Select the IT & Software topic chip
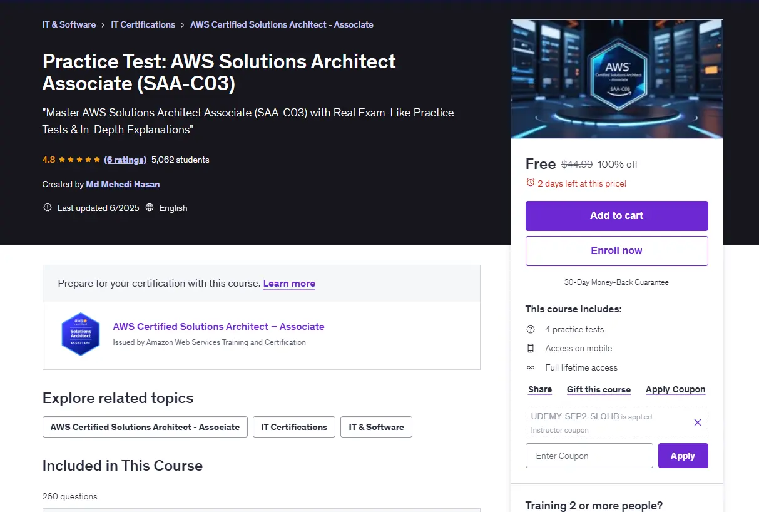Viewport: 759px width, 512px height. pos(376,427)
